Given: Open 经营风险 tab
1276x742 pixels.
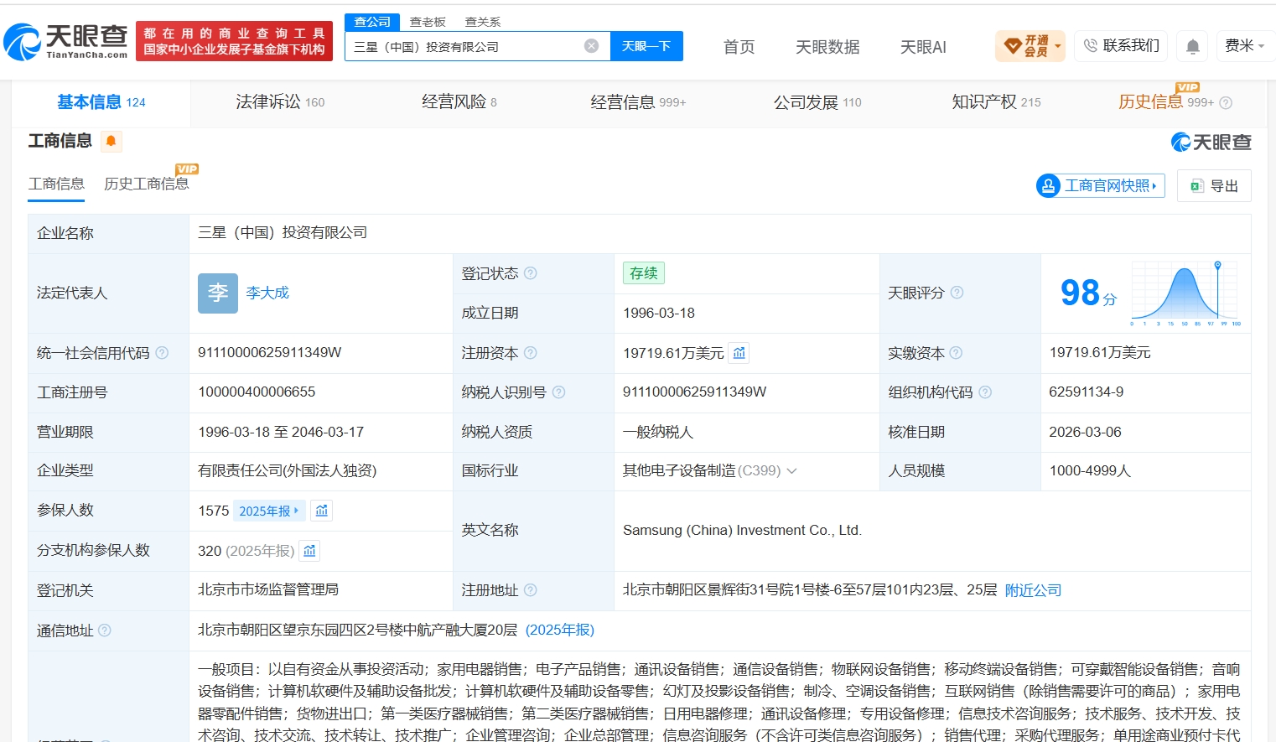Looking at the screenshot, I should (459, 102).
